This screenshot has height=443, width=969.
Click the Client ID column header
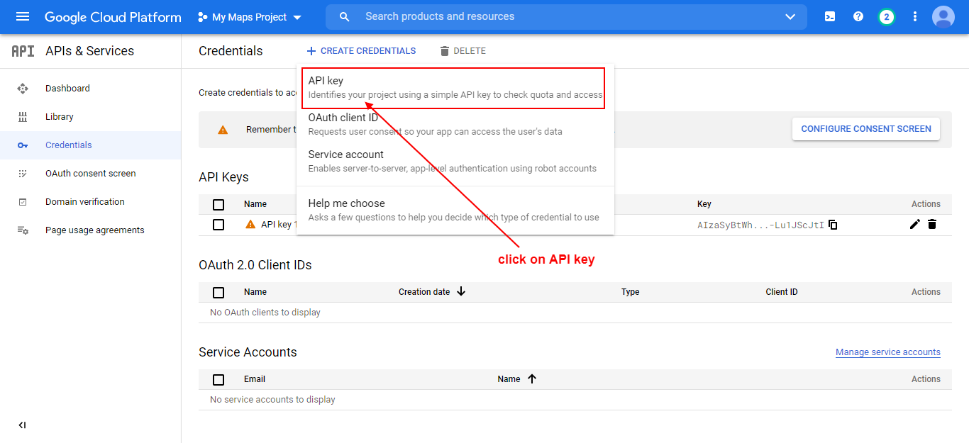[x=782, y=292]
